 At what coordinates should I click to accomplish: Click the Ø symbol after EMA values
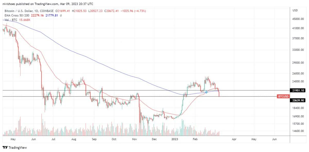click(x=61, y=15)
